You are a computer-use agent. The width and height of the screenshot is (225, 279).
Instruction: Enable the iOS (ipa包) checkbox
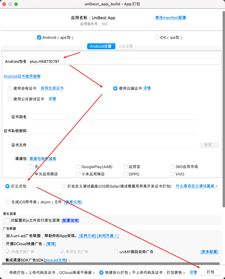coord(157,37)
